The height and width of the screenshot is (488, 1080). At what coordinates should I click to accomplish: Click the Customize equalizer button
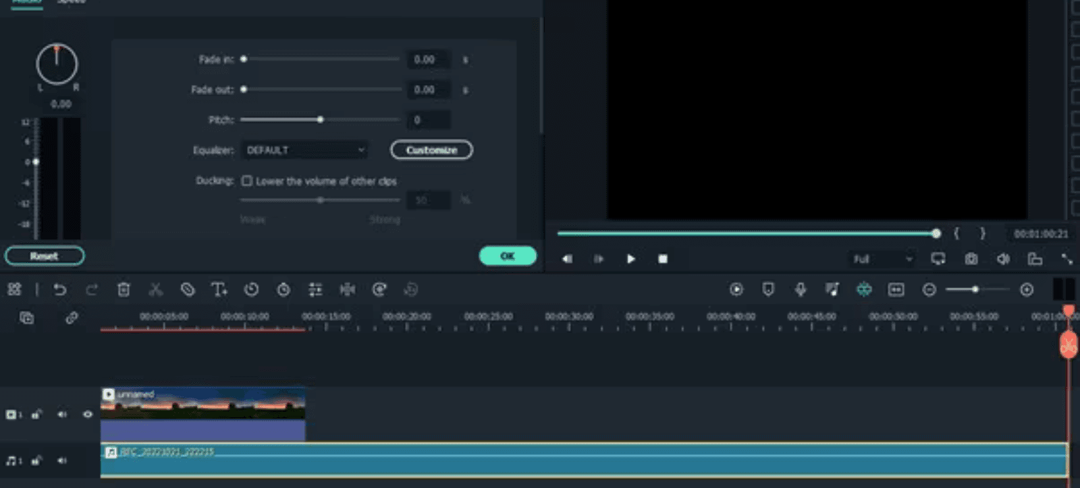click(431, 150)
